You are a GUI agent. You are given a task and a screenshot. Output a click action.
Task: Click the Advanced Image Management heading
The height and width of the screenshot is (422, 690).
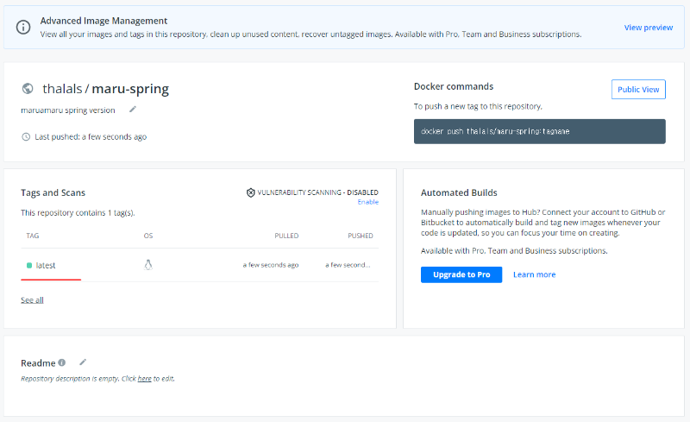click(x=103, y=21)
